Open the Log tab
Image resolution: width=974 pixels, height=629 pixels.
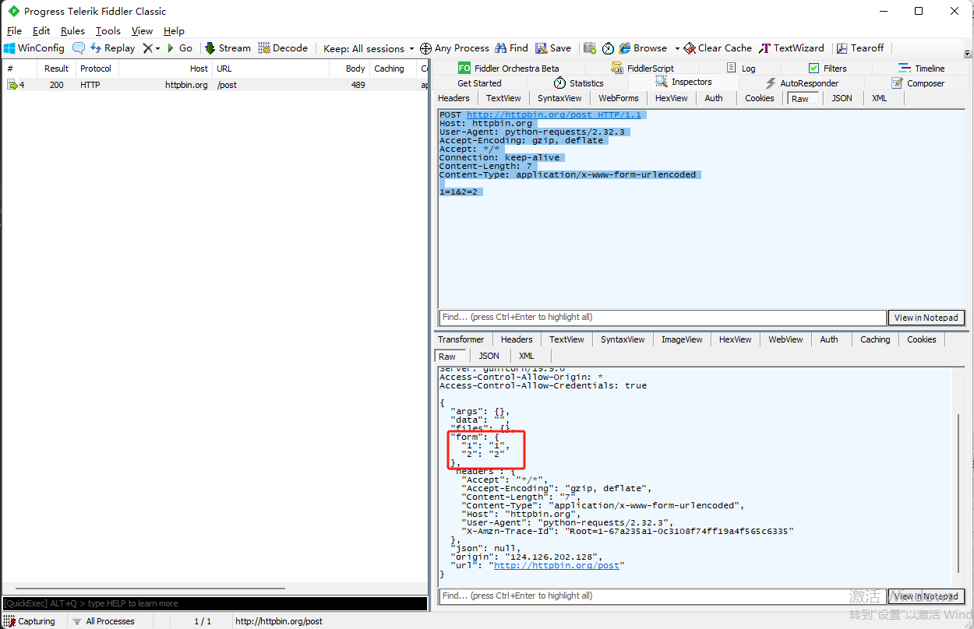tap(740, 69)
